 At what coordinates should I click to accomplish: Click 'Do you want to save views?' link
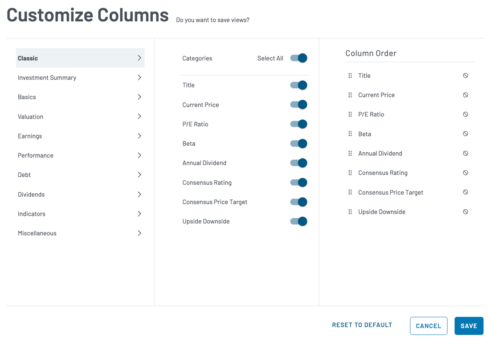click(x=212, y=20)
